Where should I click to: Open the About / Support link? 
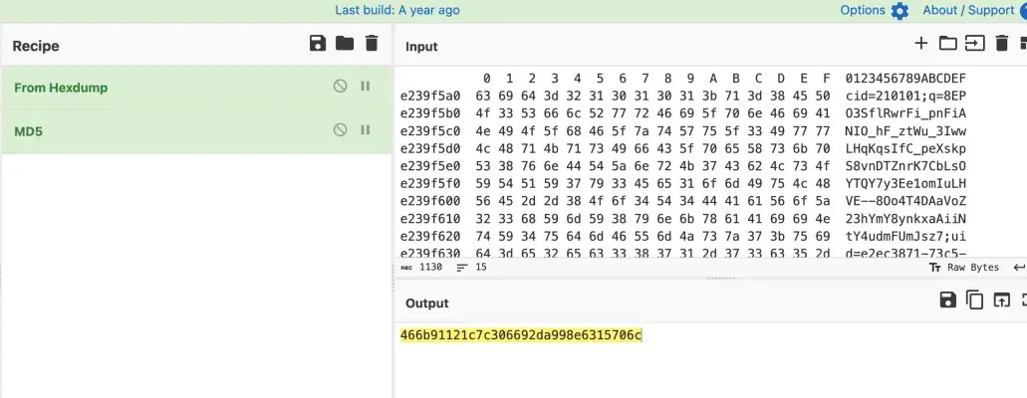(x=968, y=10)
